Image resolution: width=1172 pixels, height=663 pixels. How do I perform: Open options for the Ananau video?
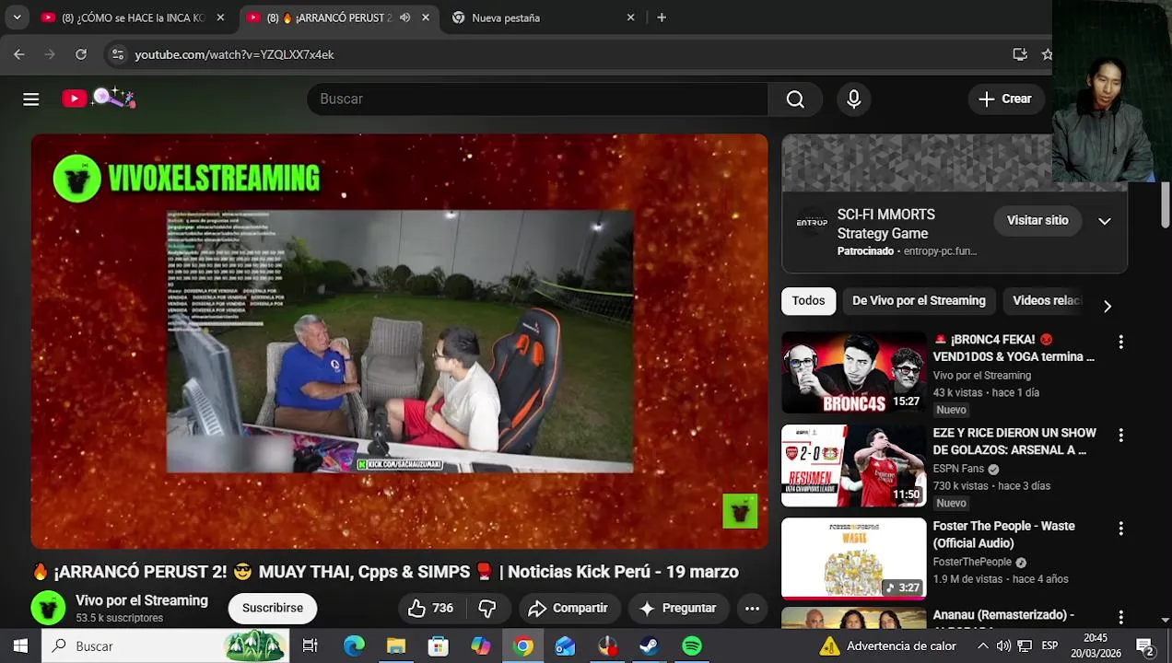pos(1120,617)
